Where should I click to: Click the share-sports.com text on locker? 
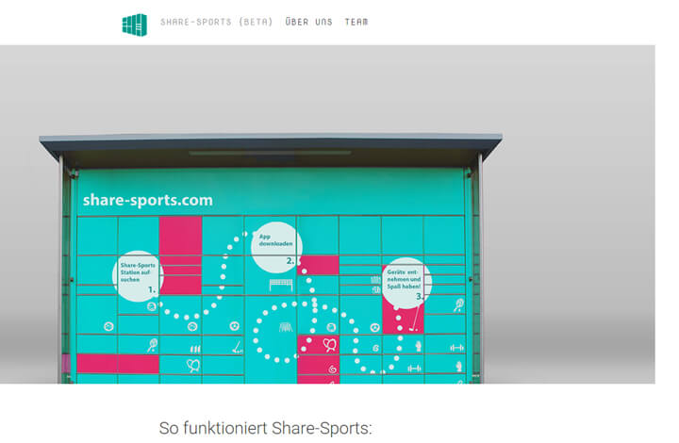148,201
